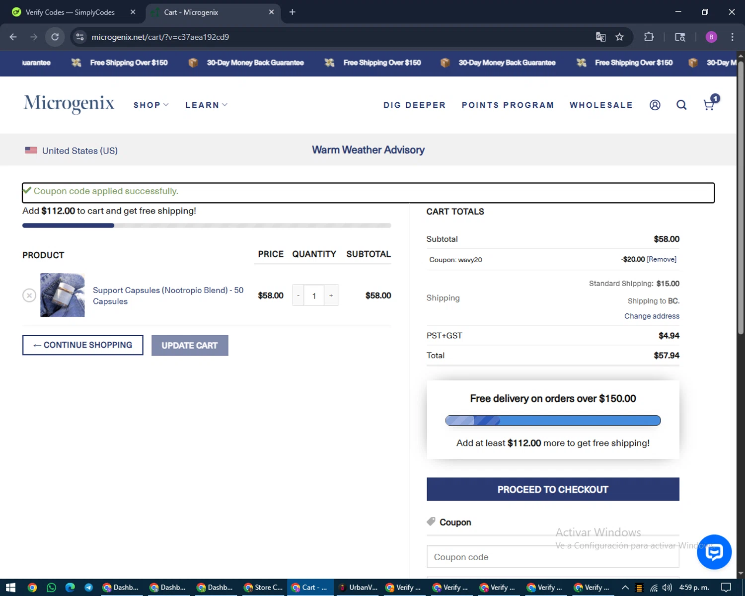The image size is (745, 596).
Task: Increase quantity with plus button
Action: pyautogui.click(x=331, y=296)
